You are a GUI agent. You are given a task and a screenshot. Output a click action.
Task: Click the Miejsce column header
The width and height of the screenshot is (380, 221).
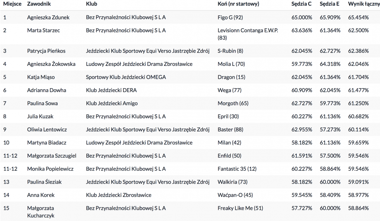[x=12, y=4]
